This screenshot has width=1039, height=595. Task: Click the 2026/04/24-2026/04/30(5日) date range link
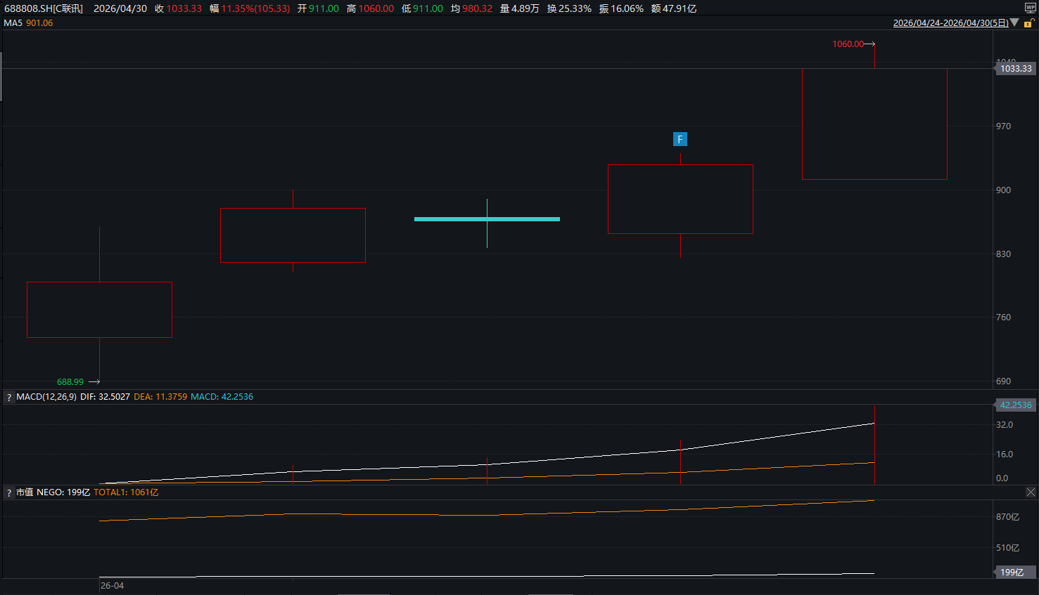[950, 23]
